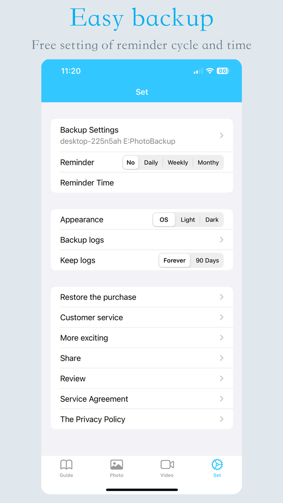Switch Appearance to Dark mode

tap(212, 220)
